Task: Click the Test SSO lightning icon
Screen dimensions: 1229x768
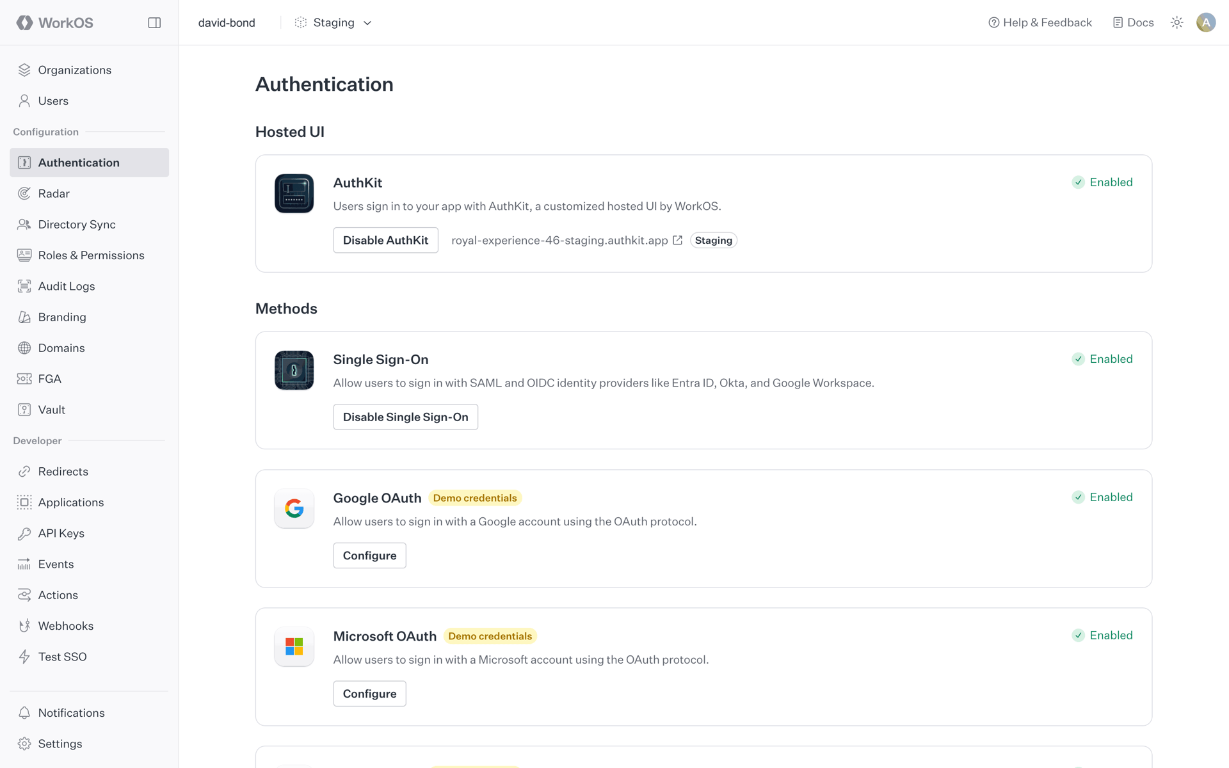Action: (24, 657)
